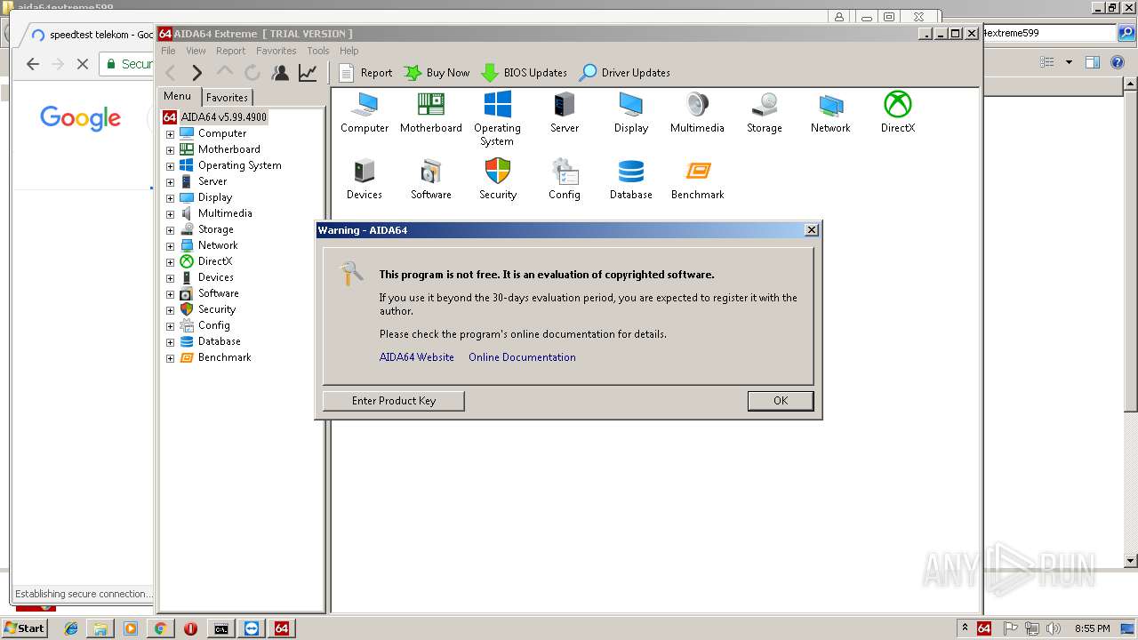Open the Report menu

point(230,51)
